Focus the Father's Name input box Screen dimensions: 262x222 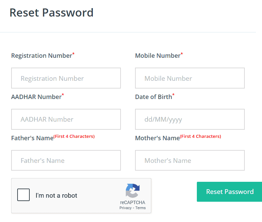(x=66, y=161)
